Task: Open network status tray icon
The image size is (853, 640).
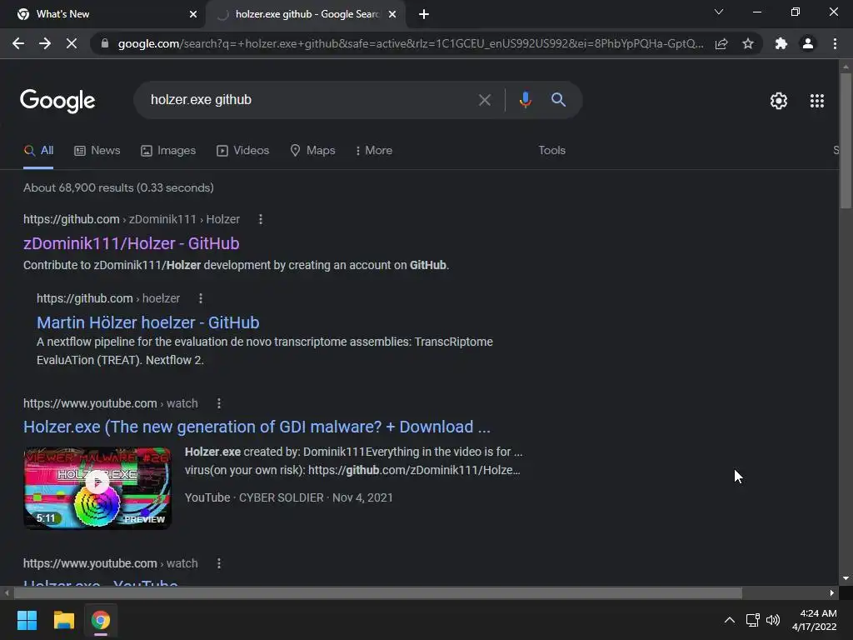Action: pyautogui.click(x=752, y=620)
